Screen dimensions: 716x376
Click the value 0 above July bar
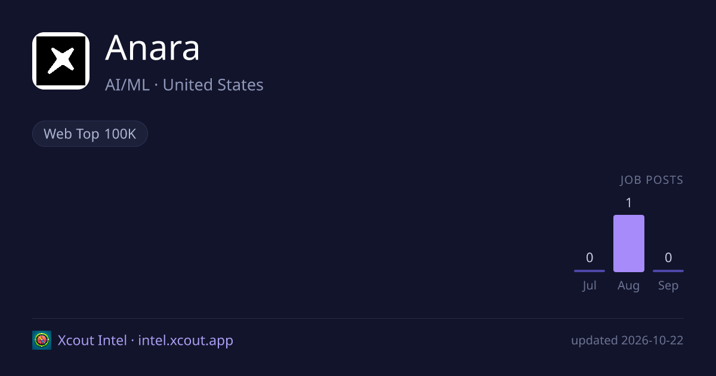(590, 258)
